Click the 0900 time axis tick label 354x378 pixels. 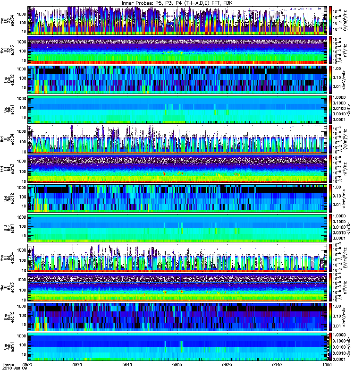pyautogui.click(x=177, y=364)
